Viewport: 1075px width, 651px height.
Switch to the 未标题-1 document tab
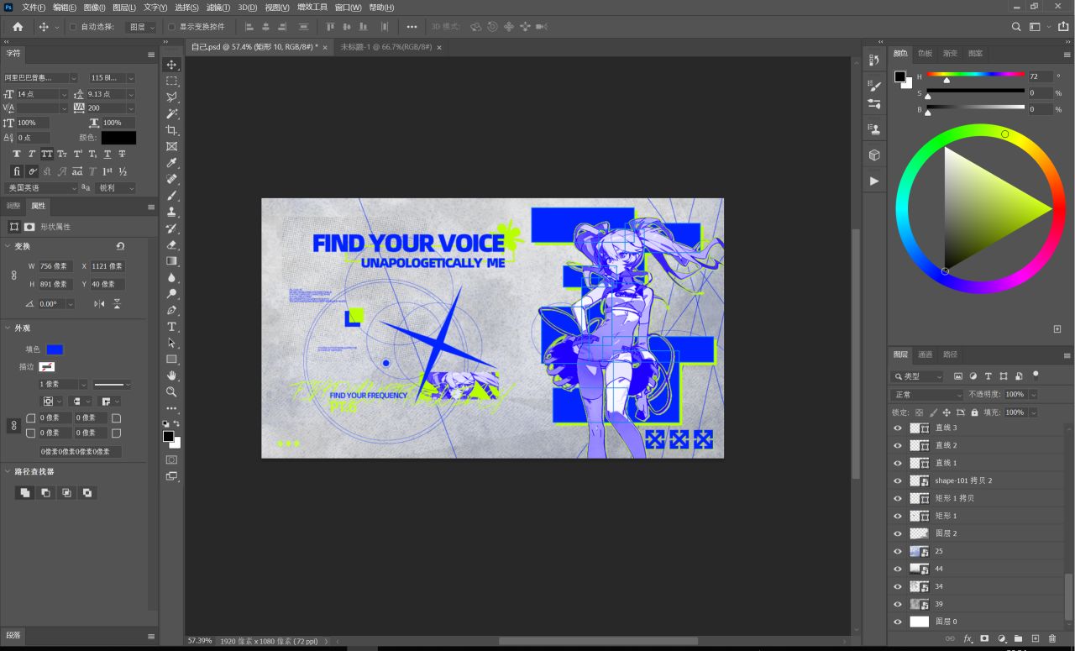click(386, 47)
